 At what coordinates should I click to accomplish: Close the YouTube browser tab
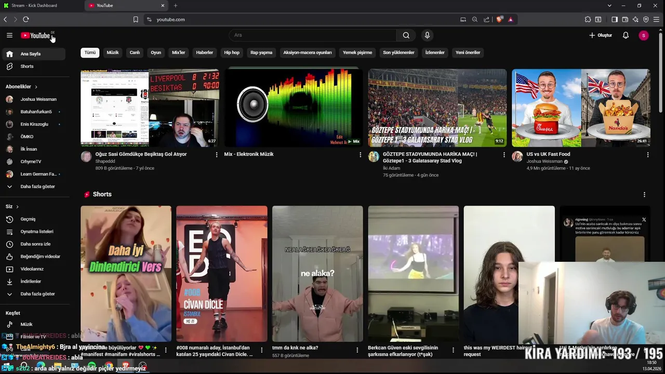tap(163, 5)
